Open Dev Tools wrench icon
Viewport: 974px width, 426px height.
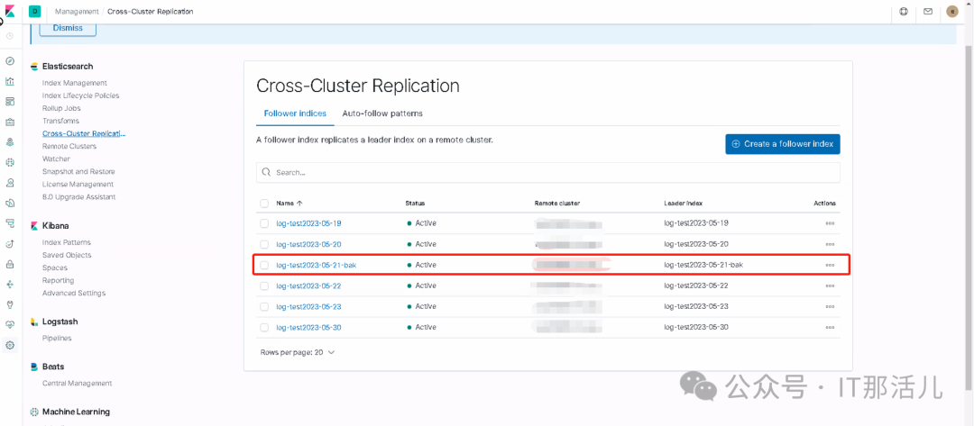pos(10,304)
